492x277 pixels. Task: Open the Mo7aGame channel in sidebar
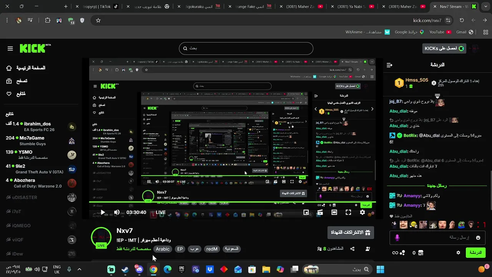pyautogui.click(x=41, y=141)
